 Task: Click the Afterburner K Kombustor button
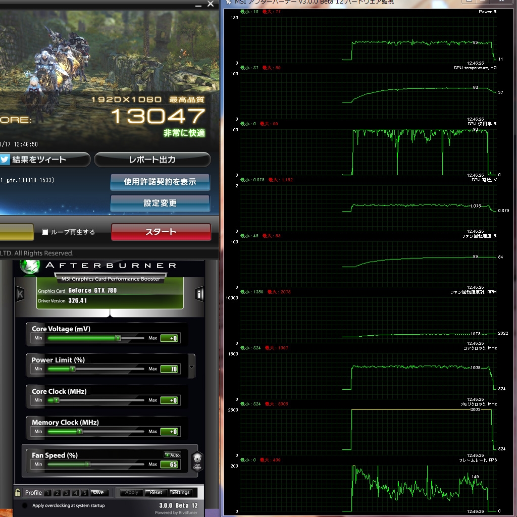(x=20, y=293)
